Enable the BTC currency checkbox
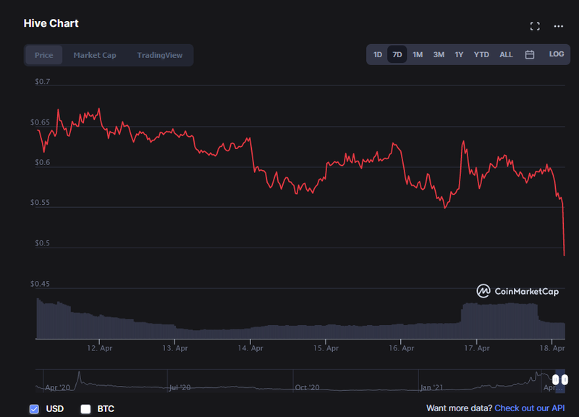The width and height of the screenshot is (579, 417). point(85,409)
